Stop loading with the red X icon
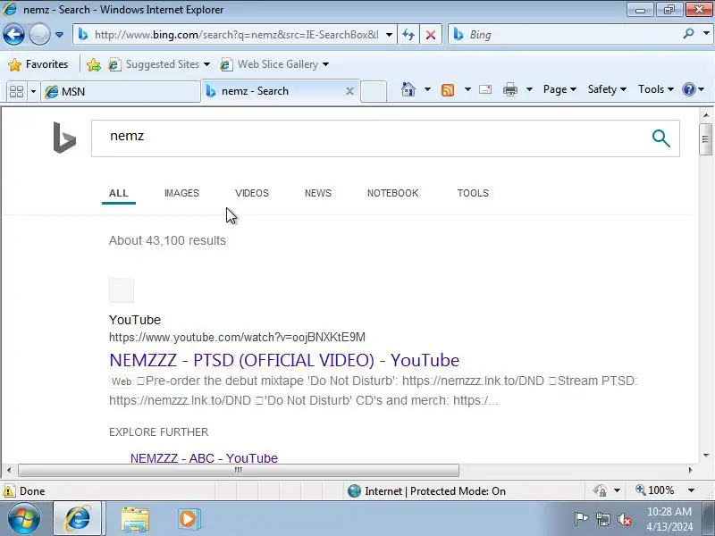 click(x=431, y=35)
